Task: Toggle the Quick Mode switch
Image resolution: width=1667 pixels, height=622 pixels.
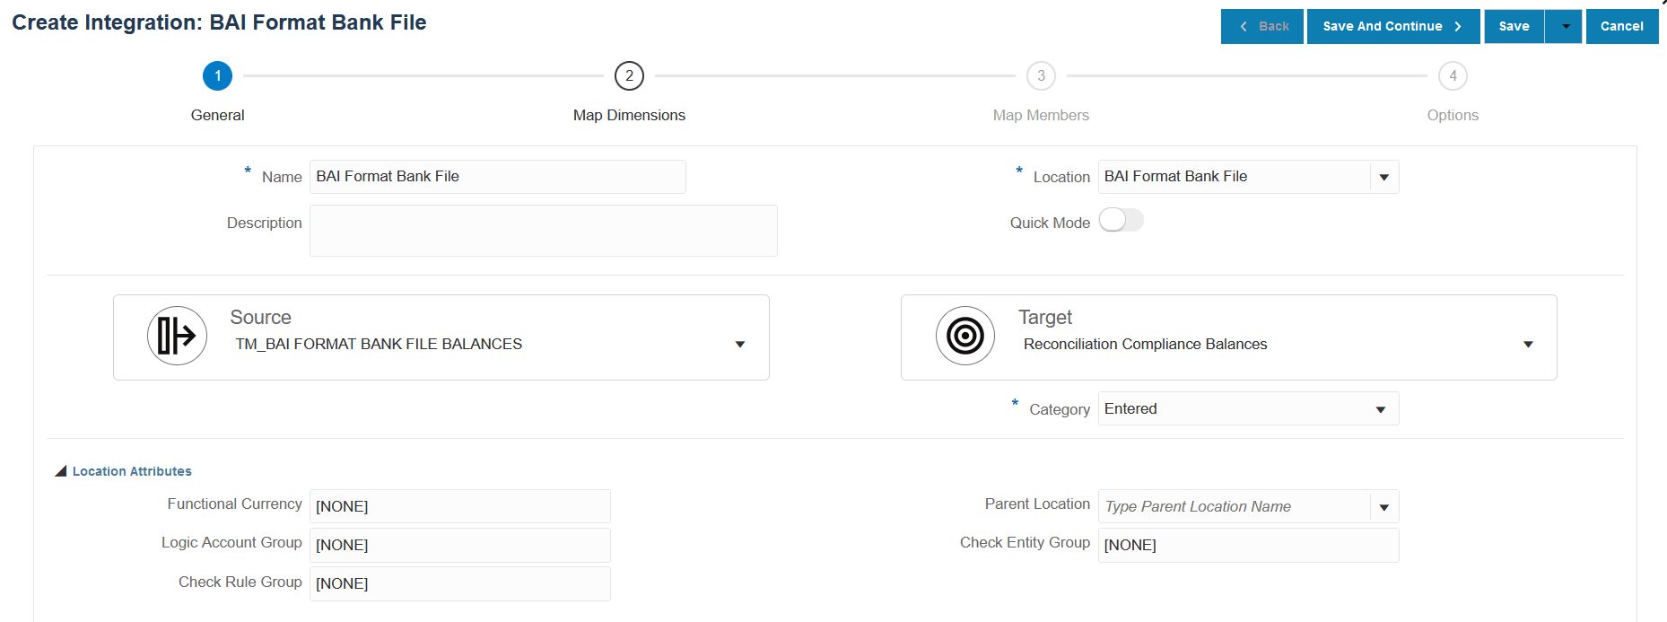Action: point(1121,221)
